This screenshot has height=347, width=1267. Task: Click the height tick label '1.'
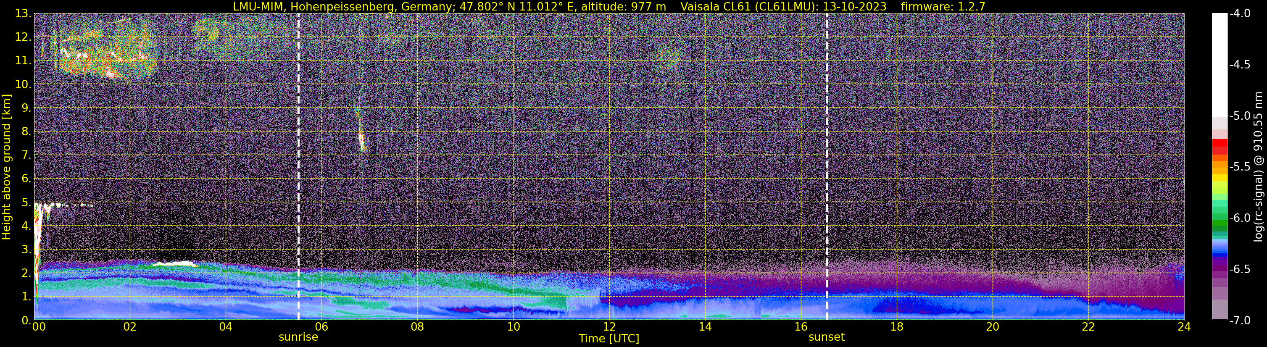[26, 297]
